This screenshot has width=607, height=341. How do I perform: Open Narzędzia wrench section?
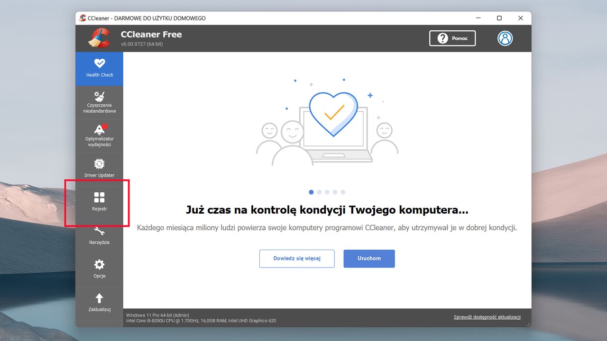pos(99,236)
